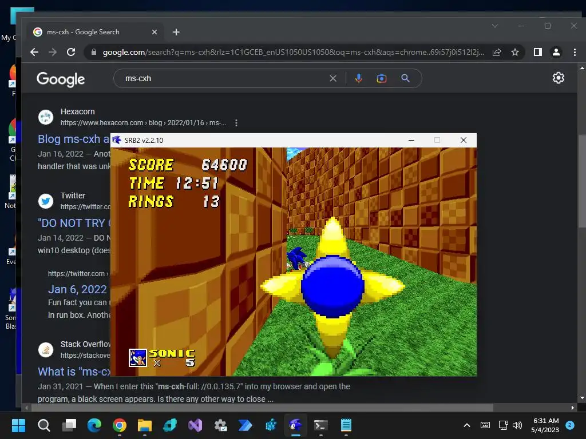
Task: Bookmark this page with the star icon
Action: point(515,52)
